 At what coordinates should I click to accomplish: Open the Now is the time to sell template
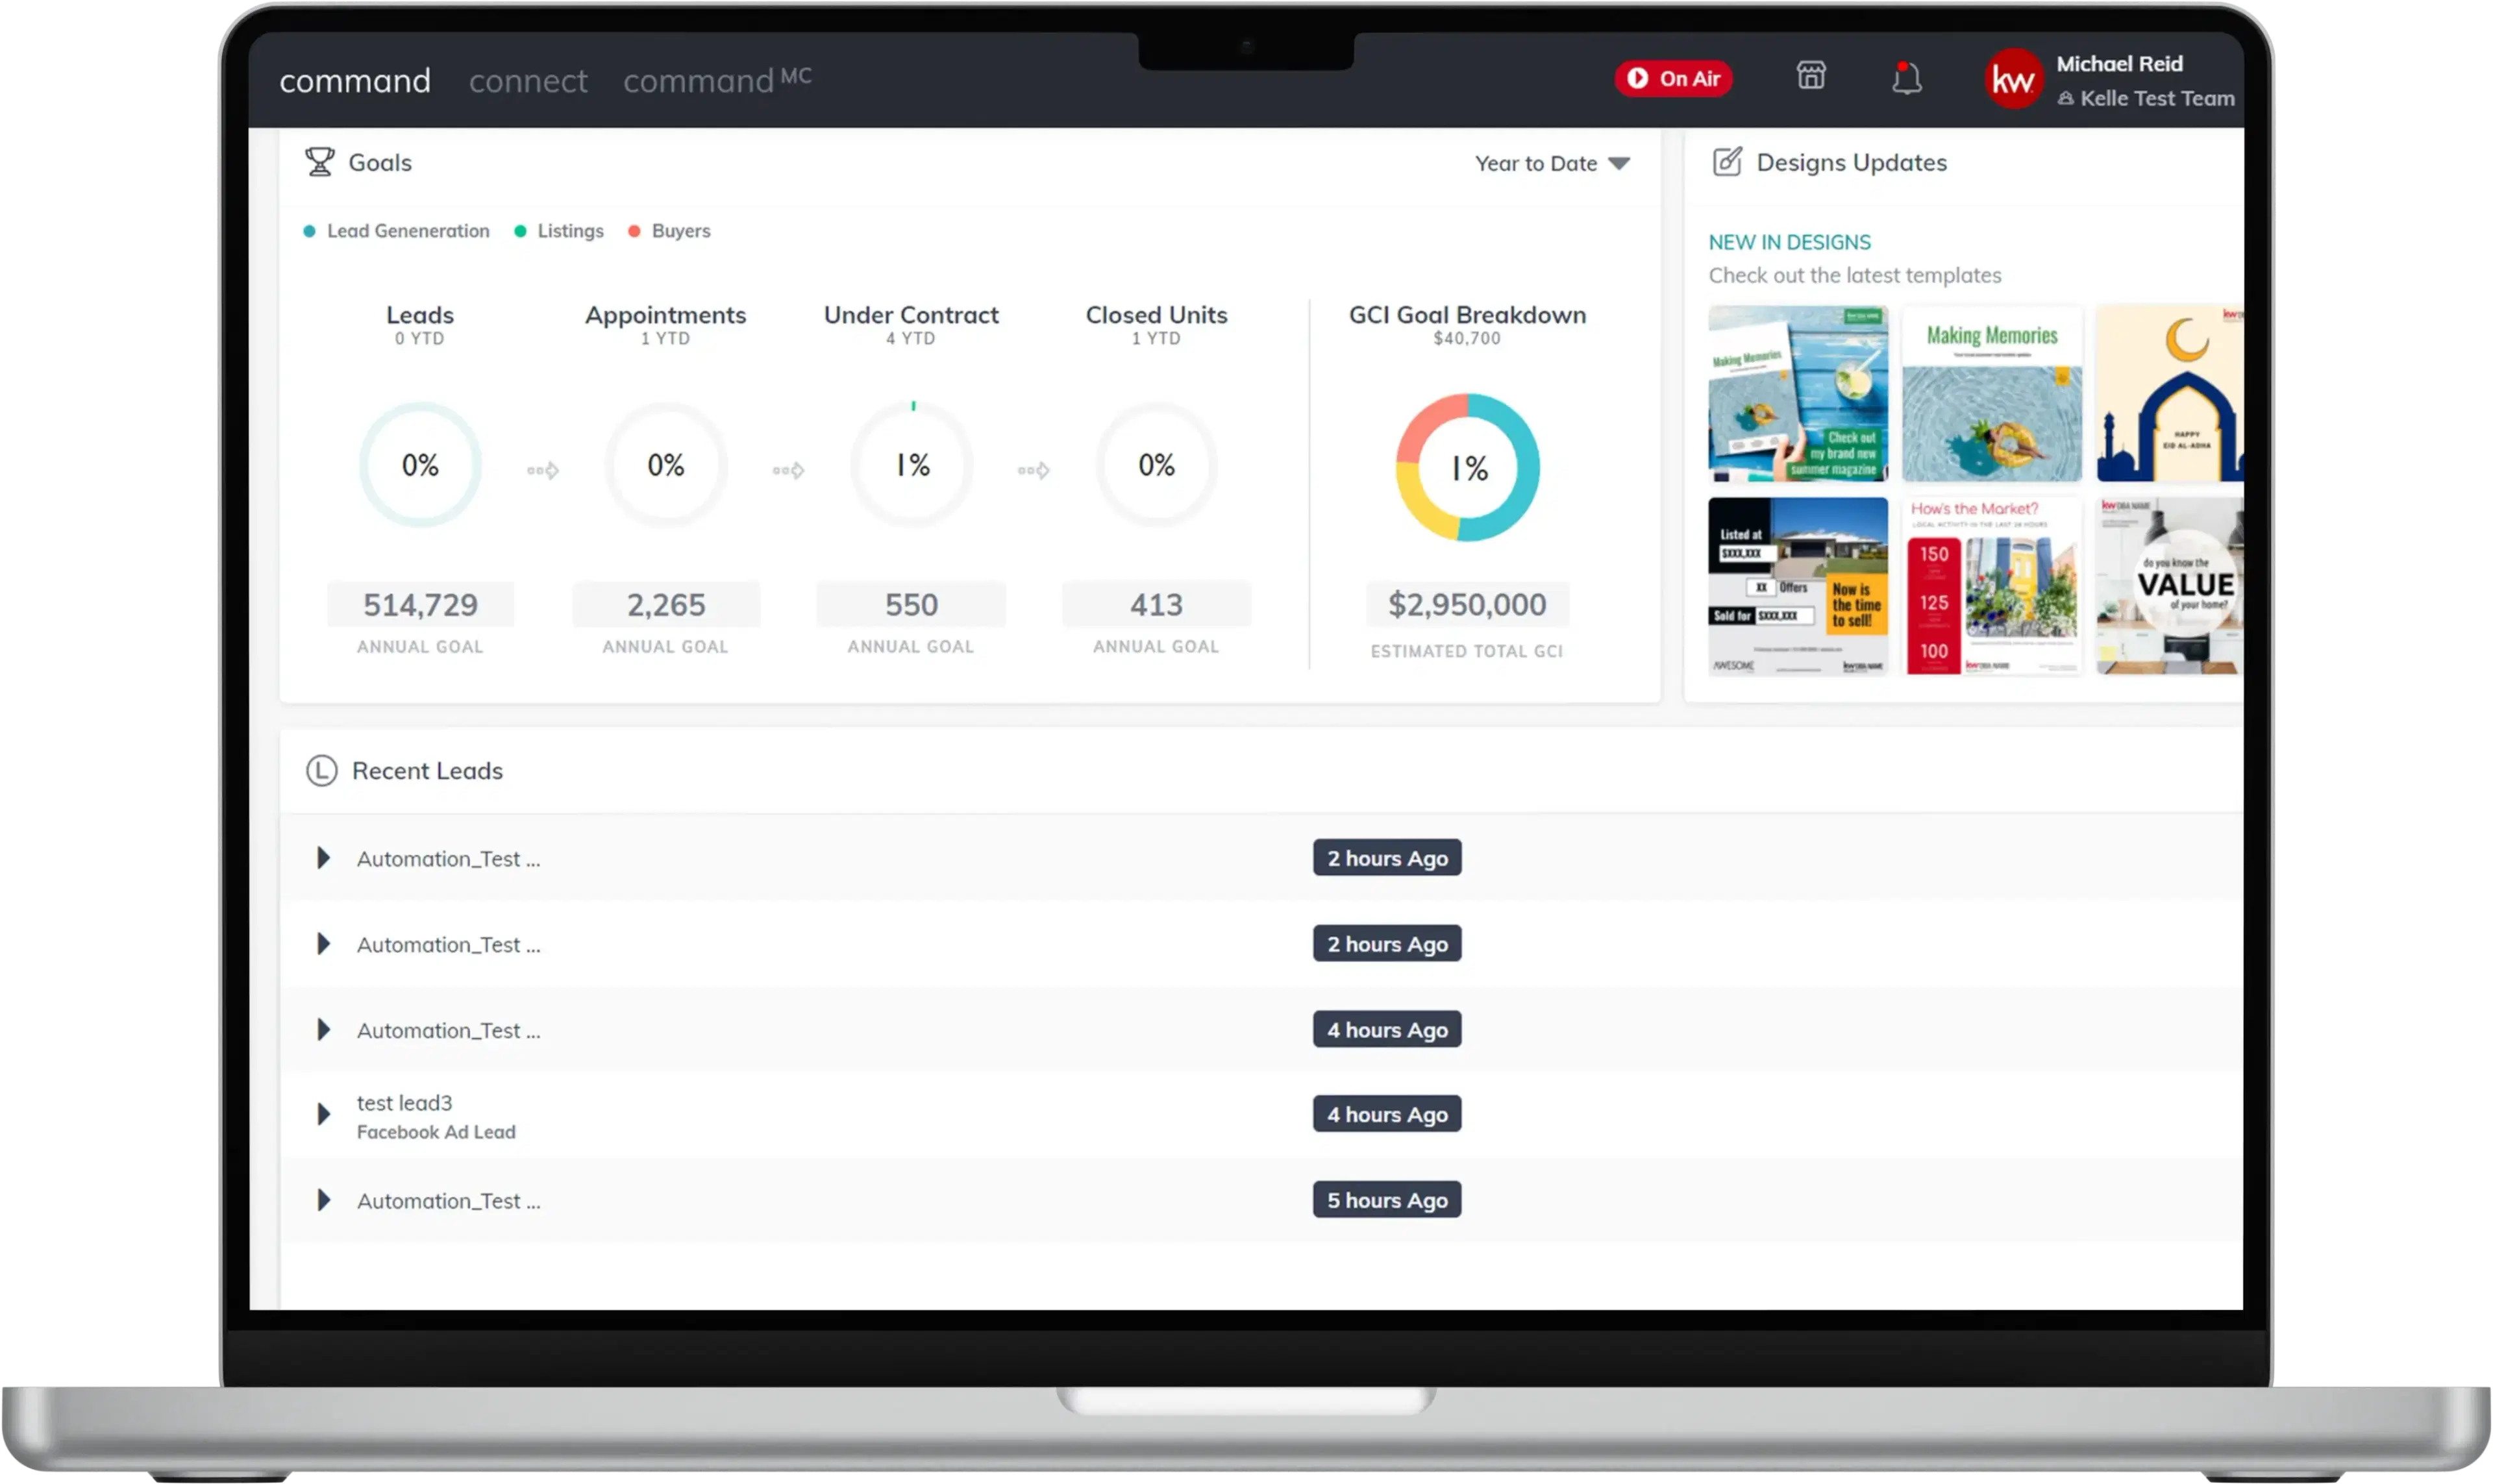[x=1798, y=586]
